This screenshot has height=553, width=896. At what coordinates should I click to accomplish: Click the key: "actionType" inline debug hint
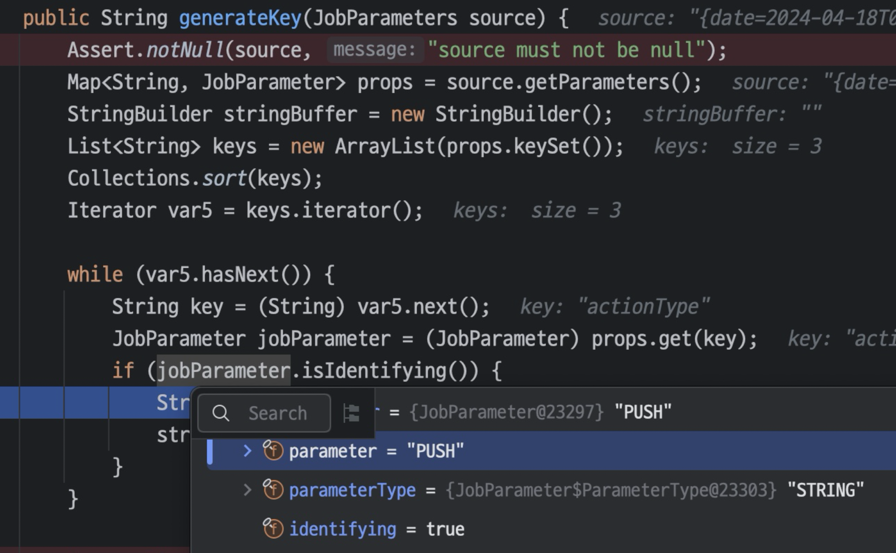(x=615, y=306)
